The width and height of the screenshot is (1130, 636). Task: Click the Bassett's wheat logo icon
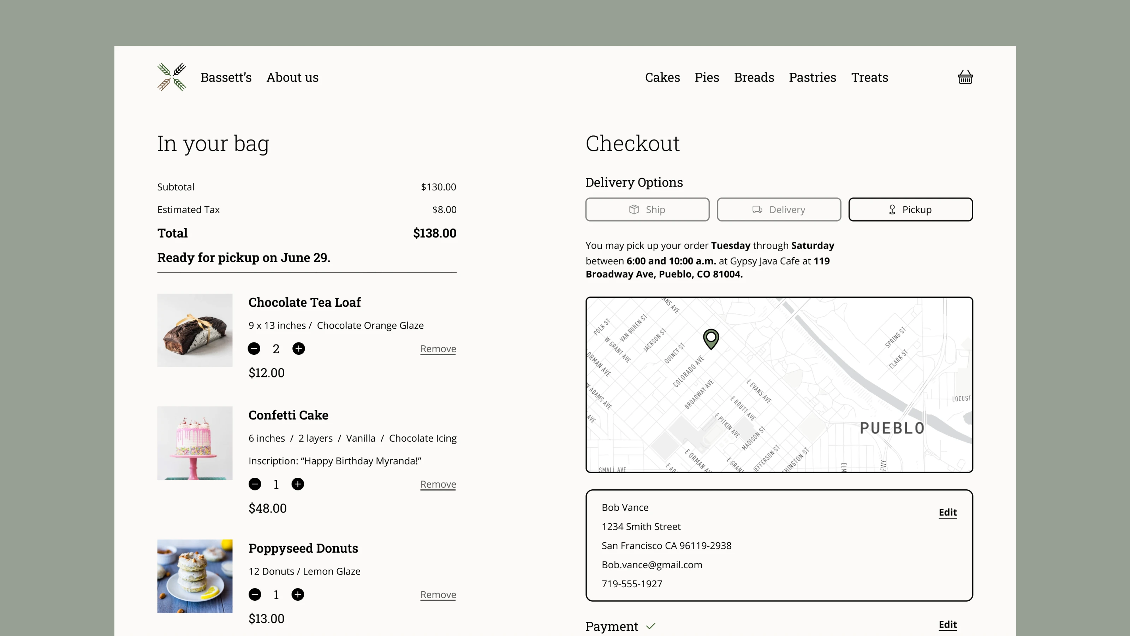tap(172, 77)
